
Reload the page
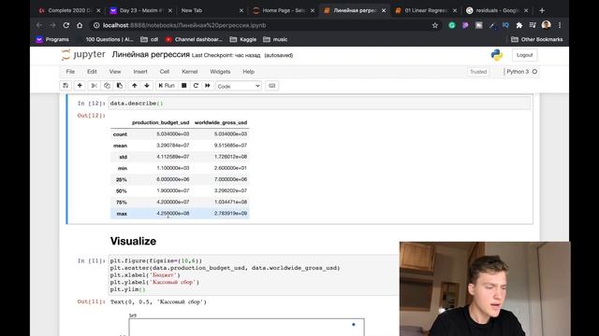66,25
